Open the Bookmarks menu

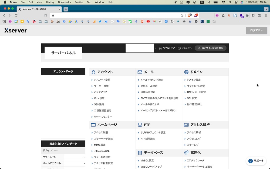click(65, 2)
